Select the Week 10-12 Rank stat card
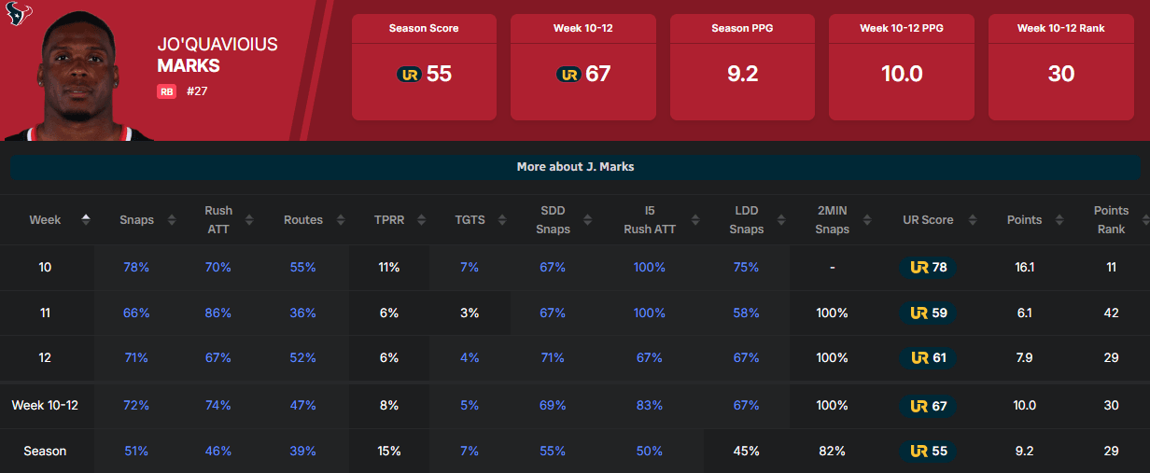This screenshot has width=1150, height=473. pos(1060,67)
